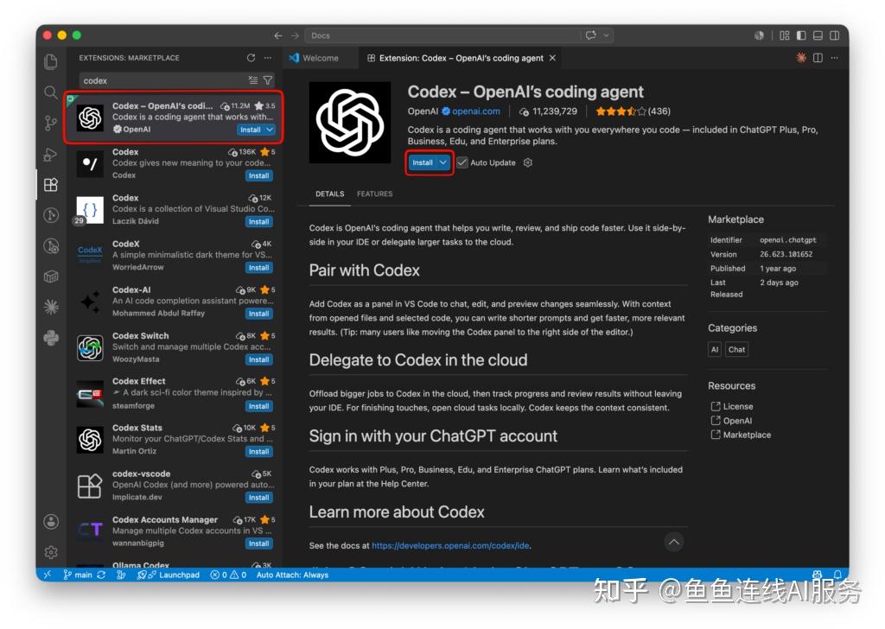Split the editor to the right
The height and width of the screenshot is (629, 885).
coord(818,58)
